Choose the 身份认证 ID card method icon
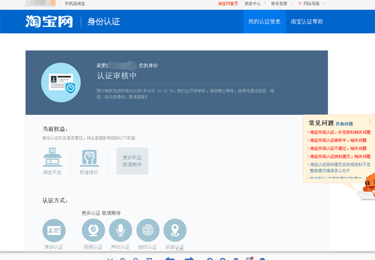Screen dimensions: 375x260 coord(54,230)
